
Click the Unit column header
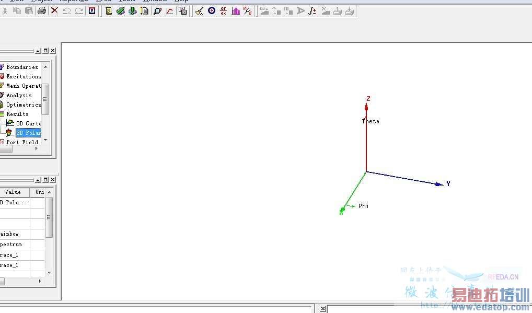[38, 192]
